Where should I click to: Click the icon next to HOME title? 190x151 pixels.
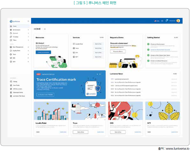45,29
